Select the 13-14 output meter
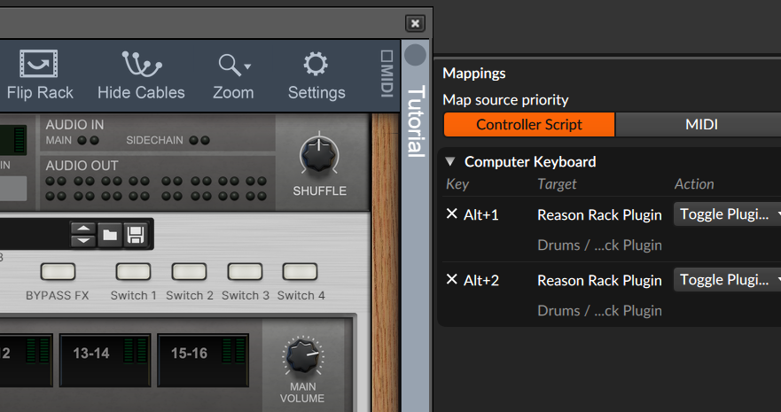This screenshot has width=781, height=412. [105, 361]
